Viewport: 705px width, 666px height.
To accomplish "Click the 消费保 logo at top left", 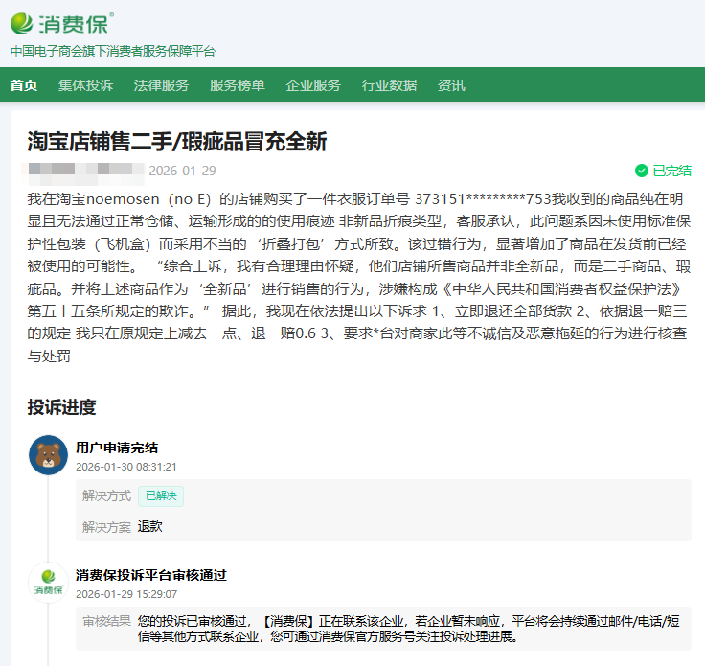I will click(x=61, y=22).
